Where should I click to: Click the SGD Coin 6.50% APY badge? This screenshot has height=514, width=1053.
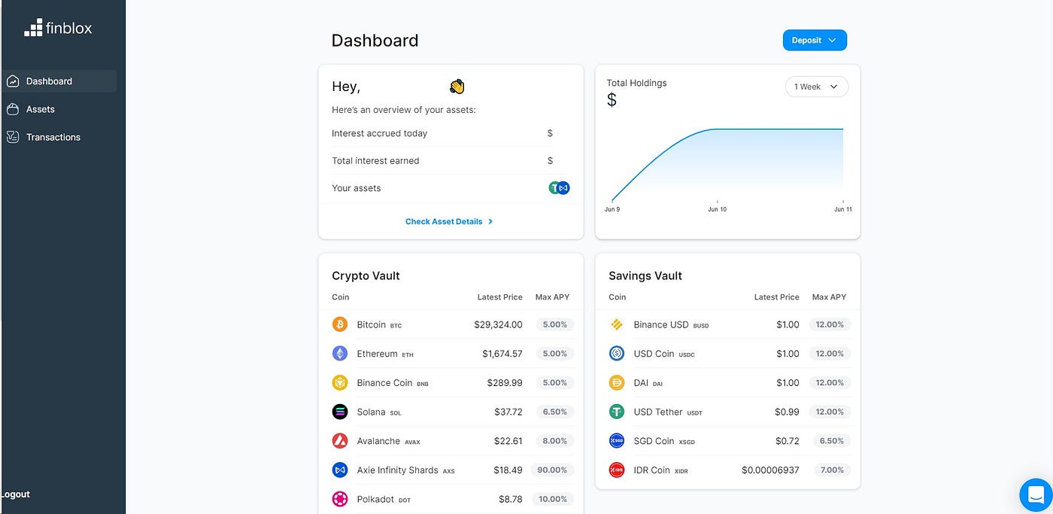point(832,441)
